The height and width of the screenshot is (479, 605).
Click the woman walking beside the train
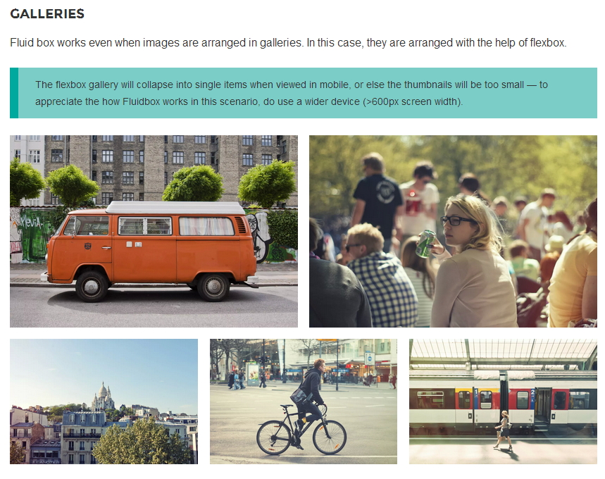503,432
